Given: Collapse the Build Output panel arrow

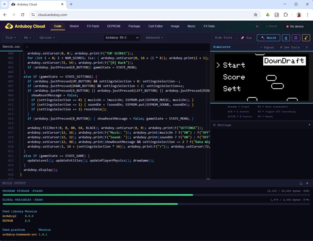Looking at the screenshot, I should 307,183.
